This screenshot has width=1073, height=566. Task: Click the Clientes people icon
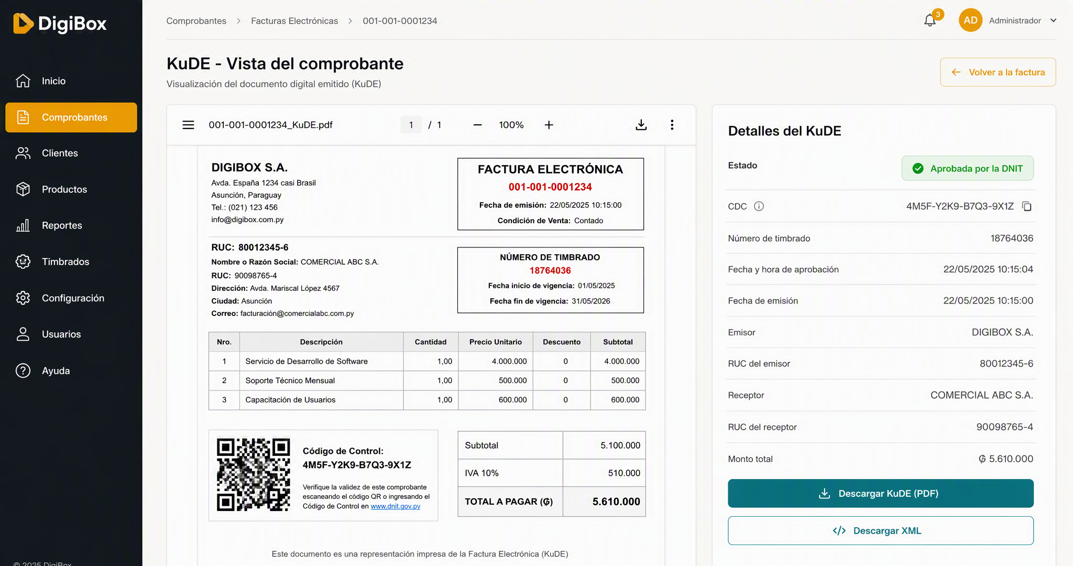[23, 153]
